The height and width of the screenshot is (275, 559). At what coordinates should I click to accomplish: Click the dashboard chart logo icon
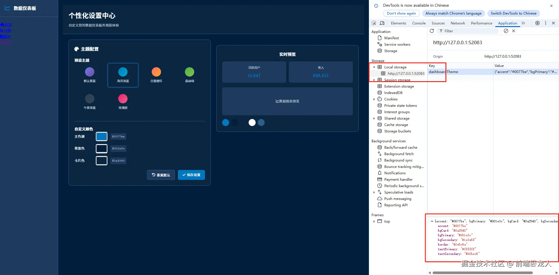(x=7, y=8)
